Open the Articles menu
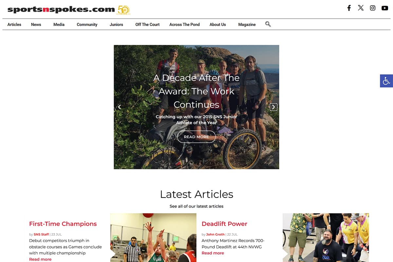Image resolution: width=393 pixels, height=262 pixels. point(14,25)
